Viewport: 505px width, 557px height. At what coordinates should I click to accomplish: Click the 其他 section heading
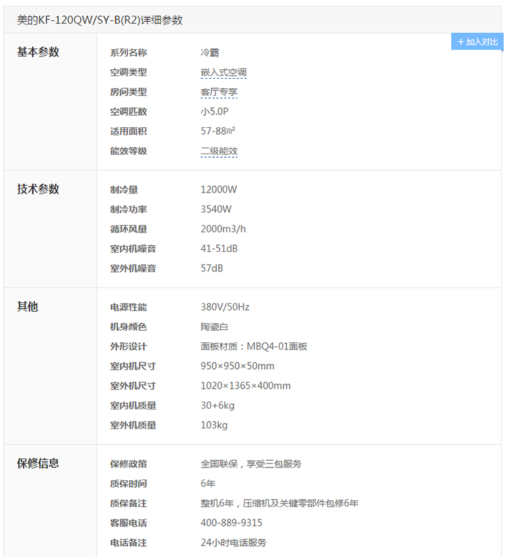click(28, 306)
